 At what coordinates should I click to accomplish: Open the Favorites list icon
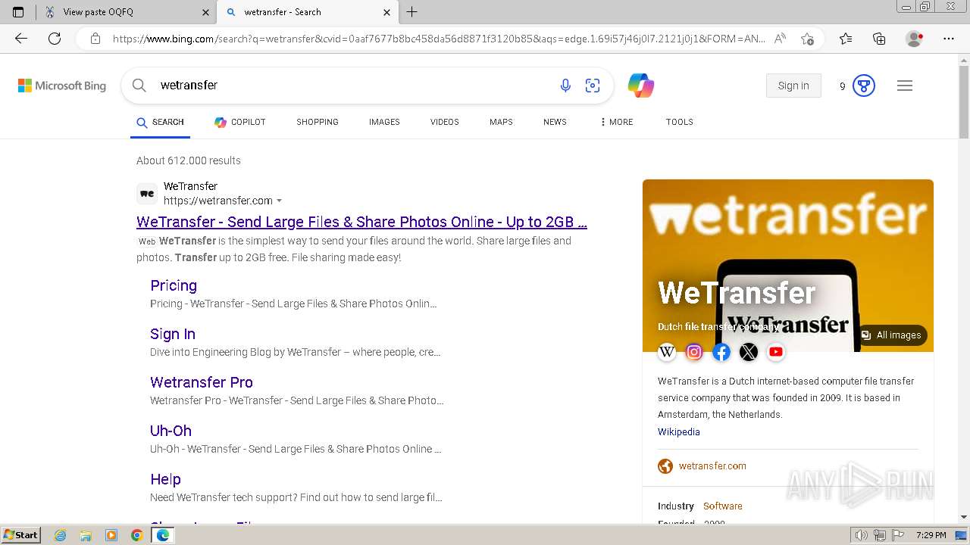click(x=846, y=39)
